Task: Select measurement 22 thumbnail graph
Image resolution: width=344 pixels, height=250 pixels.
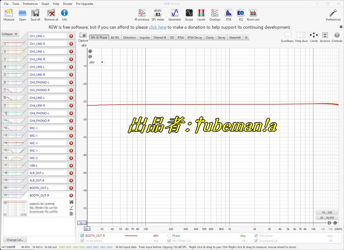Action: coord(15,208)
